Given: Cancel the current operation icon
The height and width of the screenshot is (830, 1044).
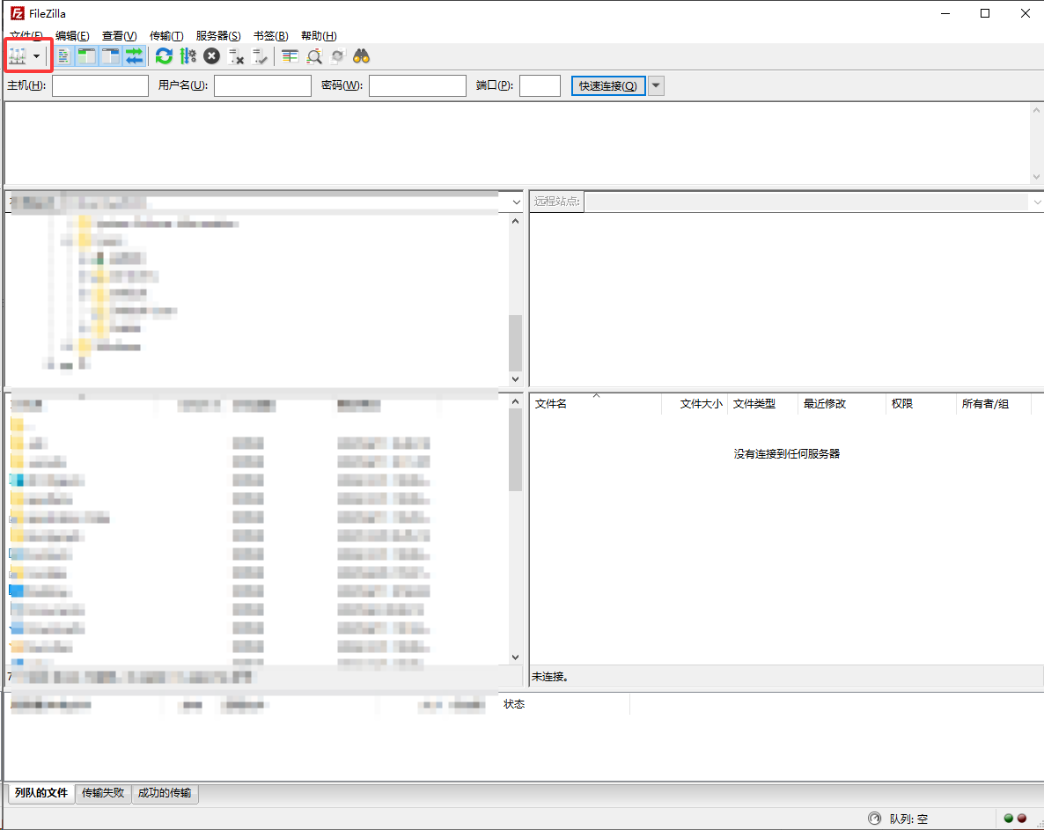Looking at the screenshot, I should [x=212, y=56].
